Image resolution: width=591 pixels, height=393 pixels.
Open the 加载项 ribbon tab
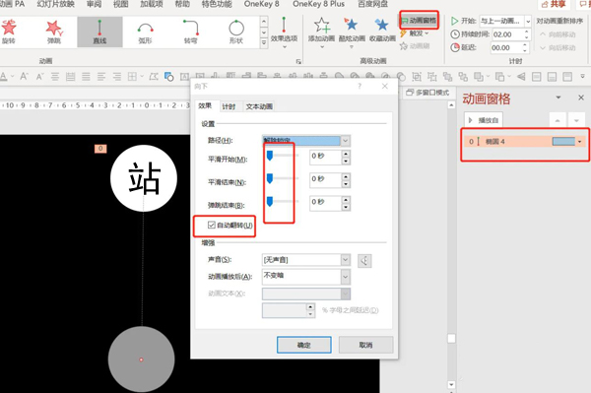click(x=152, y=4)
